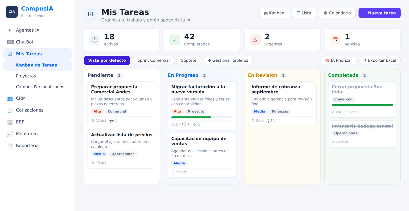Create a new task with Nueva tarea
This screenshot has height=211, width=409.
(x=379, y=13)
